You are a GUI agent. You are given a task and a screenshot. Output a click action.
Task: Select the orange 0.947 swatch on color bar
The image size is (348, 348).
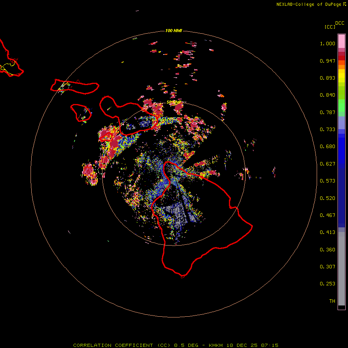coord(341,63)
